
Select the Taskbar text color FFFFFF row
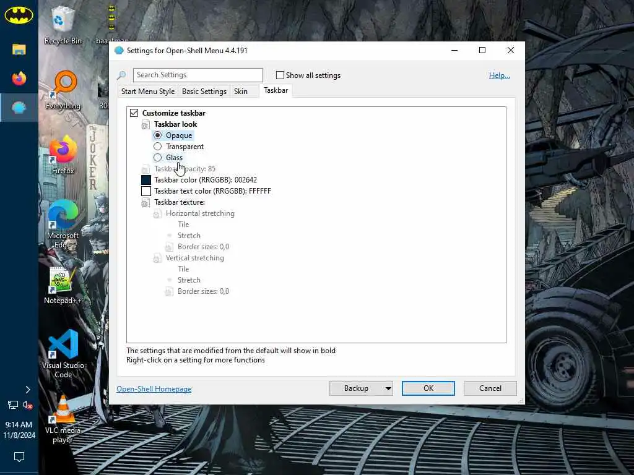tap(212, 191)
